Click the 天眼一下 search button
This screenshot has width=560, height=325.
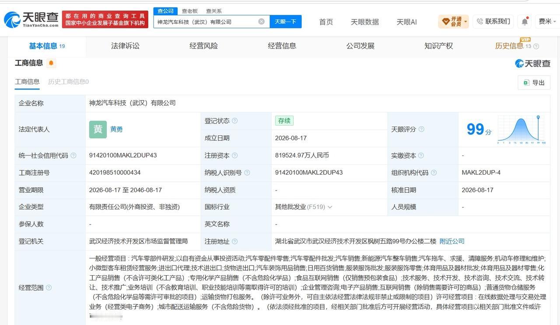click(286, 21)
